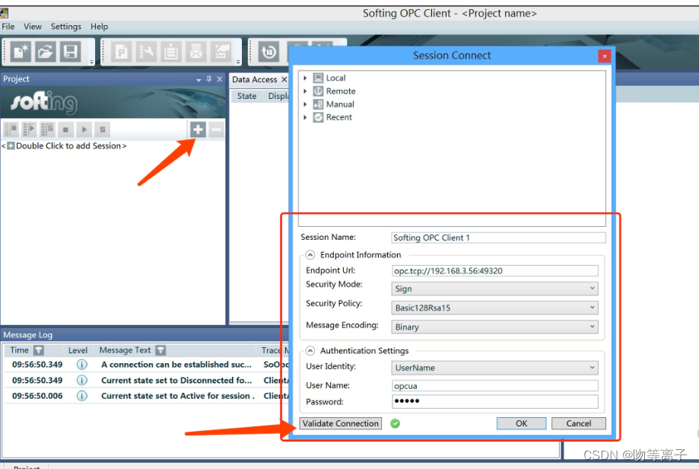Click the circular reconnect arrow toolbar icon

[x=268, y=52]
